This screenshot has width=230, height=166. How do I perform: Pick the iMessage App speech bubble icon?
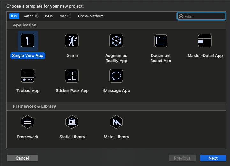[x=116, y=76]
